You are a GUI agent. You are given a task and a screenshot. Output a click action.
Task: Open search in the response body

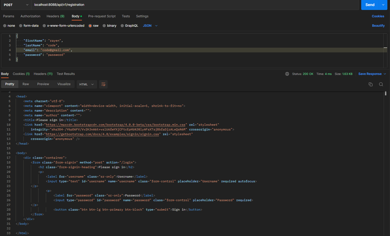[381, 84]
